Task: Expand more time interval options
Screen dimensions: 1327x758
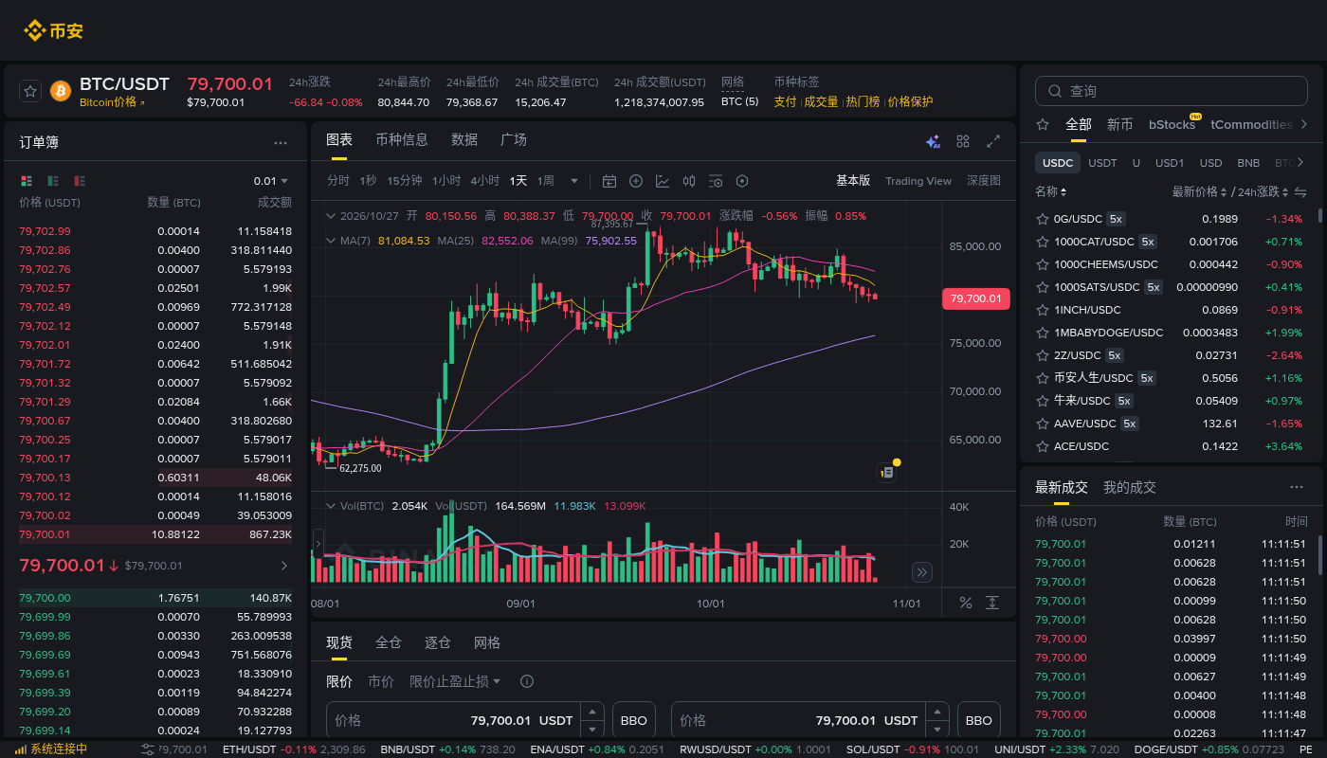Action: point(573,181)
